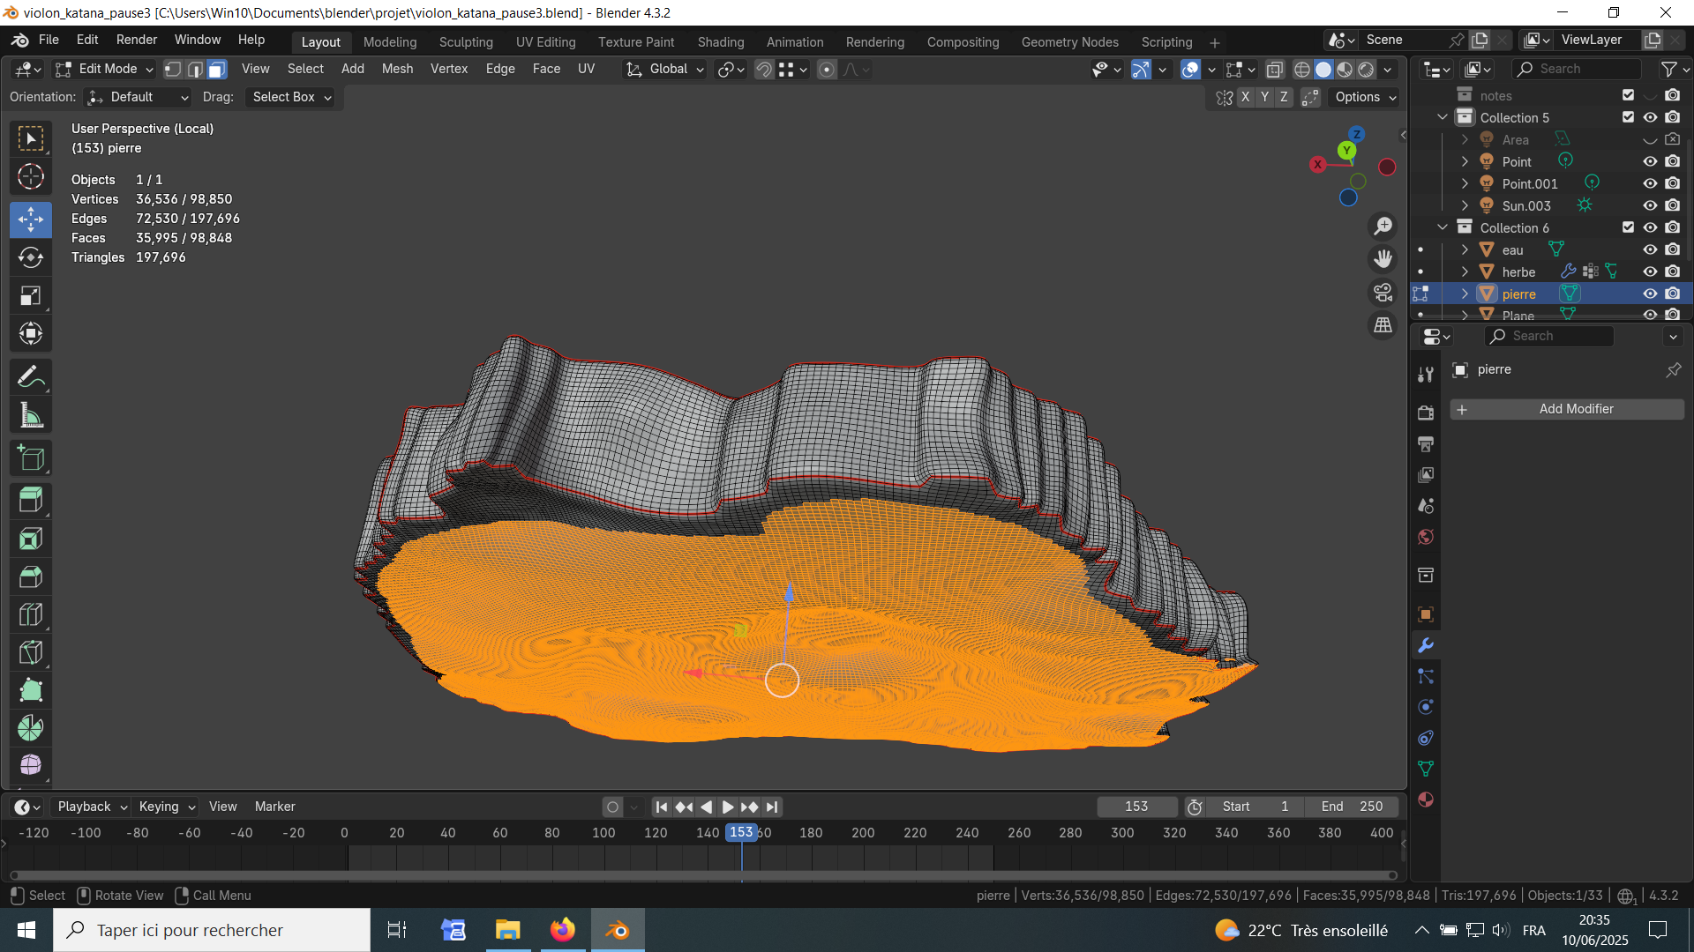
Task: Open the Global transform orientation dropdown
Action: [665, 69]
